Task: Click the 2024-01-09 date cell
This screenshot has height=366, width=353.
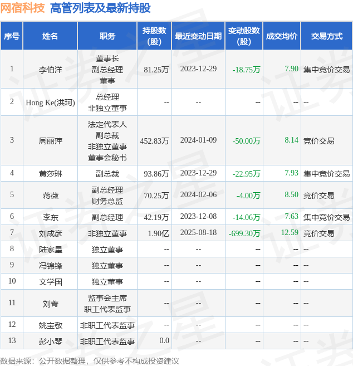Action: click(x=198, y=140)
